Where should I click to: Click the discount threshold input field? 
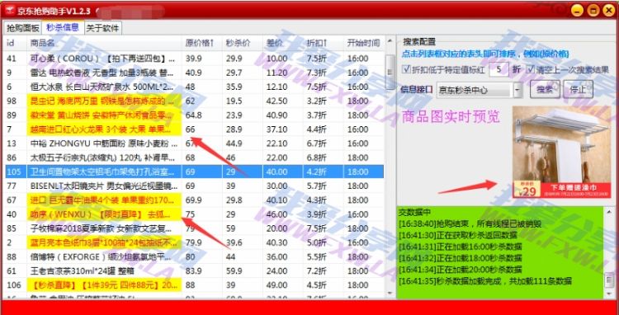click(499, 70)
